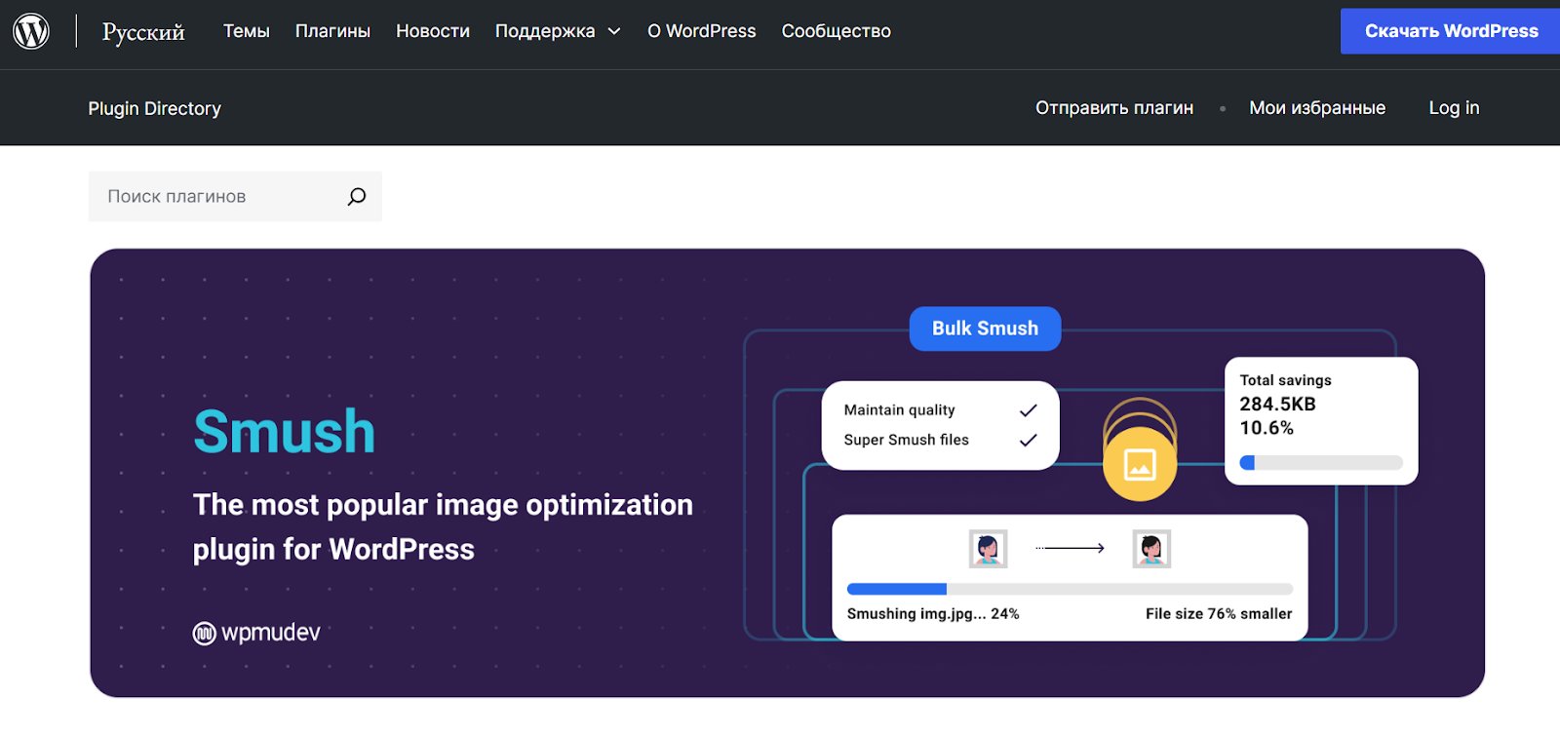Open the Мои избранные link
This screenshot has height=737, width=1560.
(1316, 108)
